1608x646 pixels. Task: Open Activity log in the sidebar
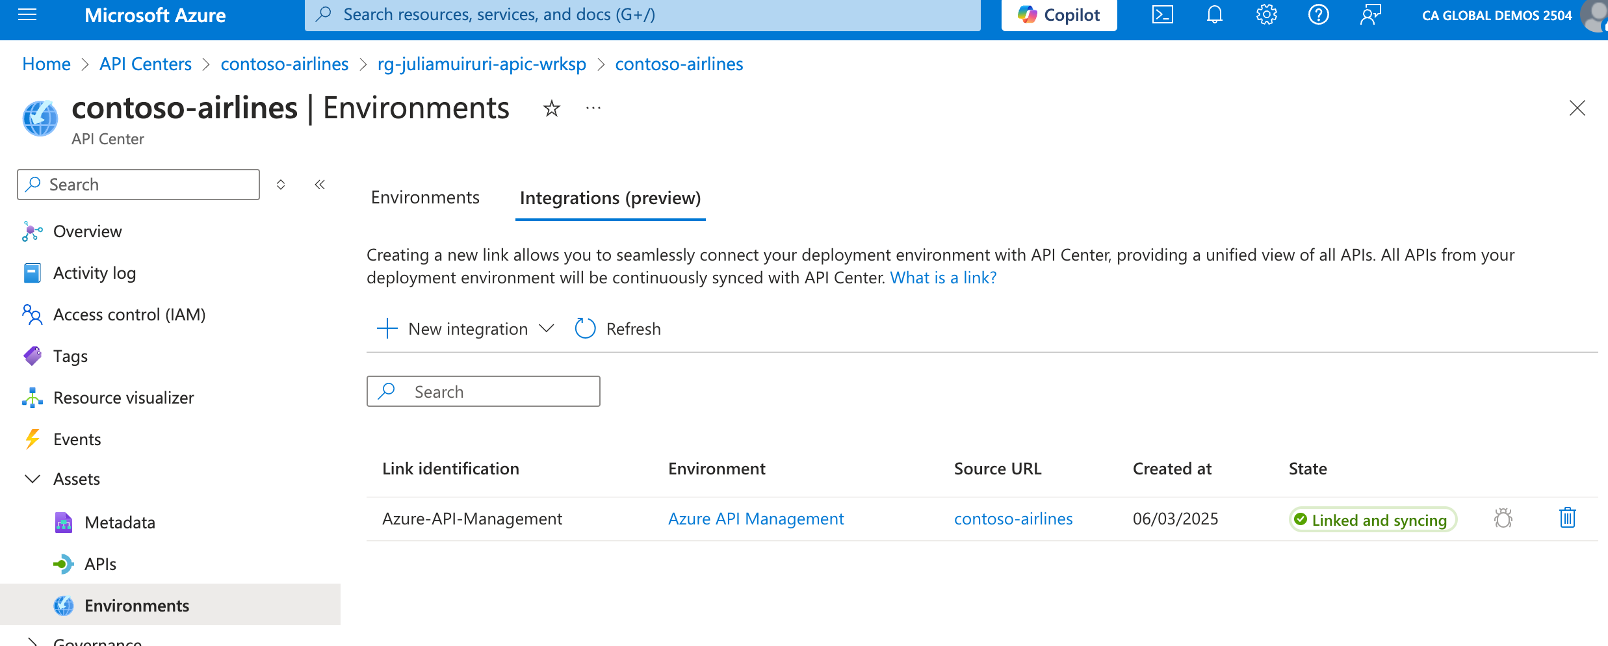tap(94, 273)
